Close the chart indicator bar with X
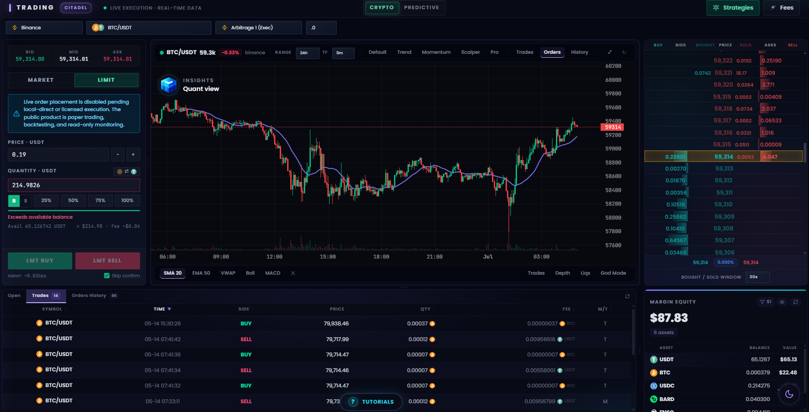This screenshot has width=809, height=412. coord(293,273)
